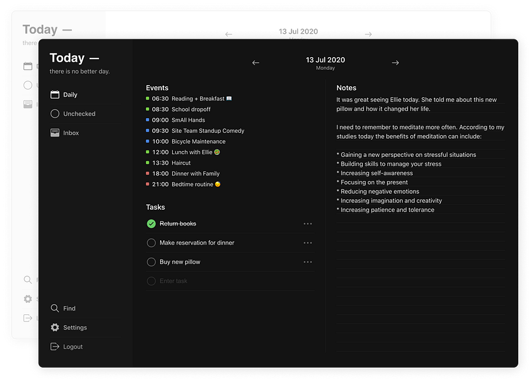Click note line 'Increasing patience and tolerance'
Viewport: 531px width, 381px height.
(x=386, y=210)
